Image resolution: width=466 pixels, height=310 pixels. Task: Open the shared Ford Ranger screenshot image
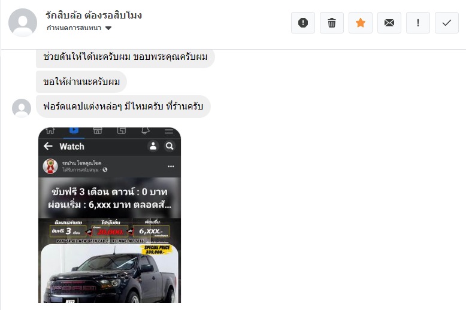[x=110, y=215]
